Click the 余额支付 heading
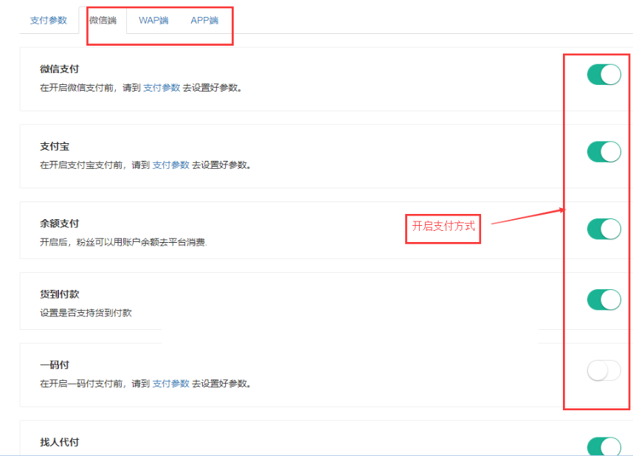The height and width of the screenshot is (456, 633). pos(59,224)
